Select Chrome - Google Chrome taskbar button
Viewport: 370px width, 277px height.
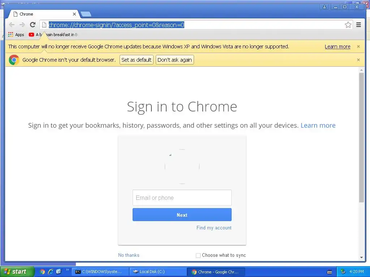[x=216, y=272]
